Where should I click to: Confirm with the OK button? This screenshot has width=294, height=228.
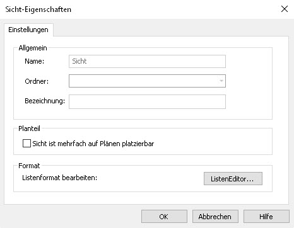(x=164, y=217)
